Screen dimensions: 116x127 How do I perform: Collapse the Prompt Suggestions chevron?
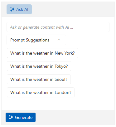pyautogui.click(x=59, y=40)
